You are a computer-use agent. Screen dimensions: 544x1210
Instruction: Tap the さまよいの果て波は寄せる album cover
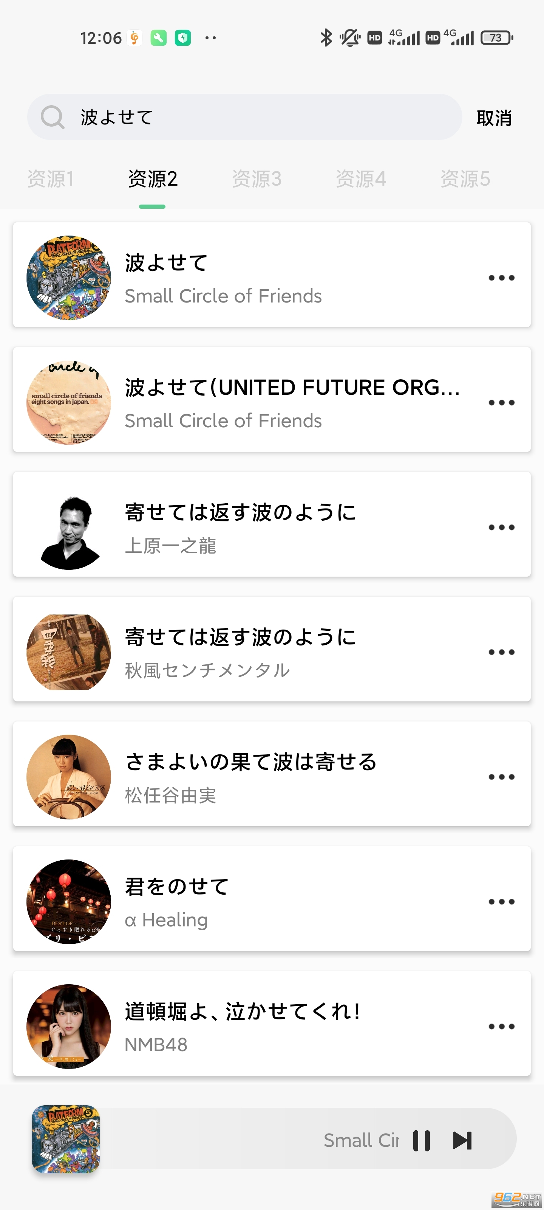click(68, 777)
